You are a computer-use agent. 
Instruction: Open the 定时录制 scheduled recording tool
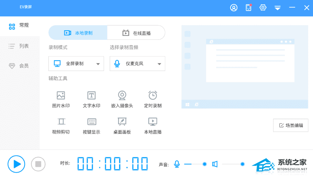153,99
